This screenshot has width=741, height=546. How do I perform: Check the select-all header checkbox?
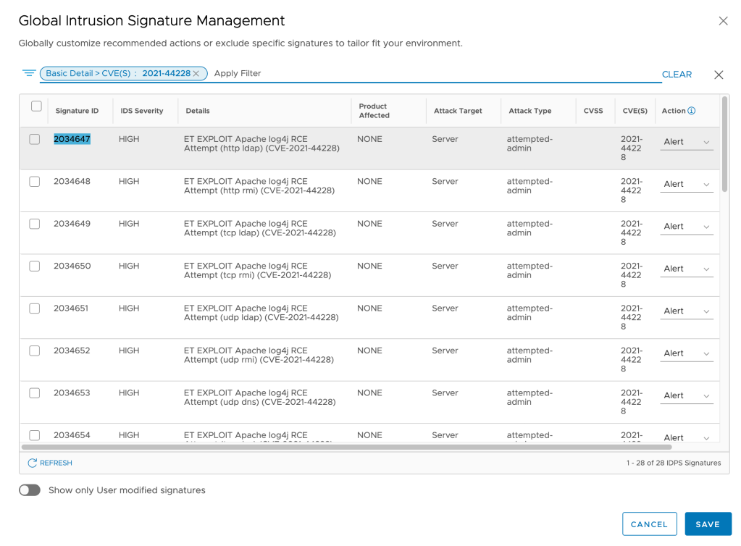pos(36,106)
